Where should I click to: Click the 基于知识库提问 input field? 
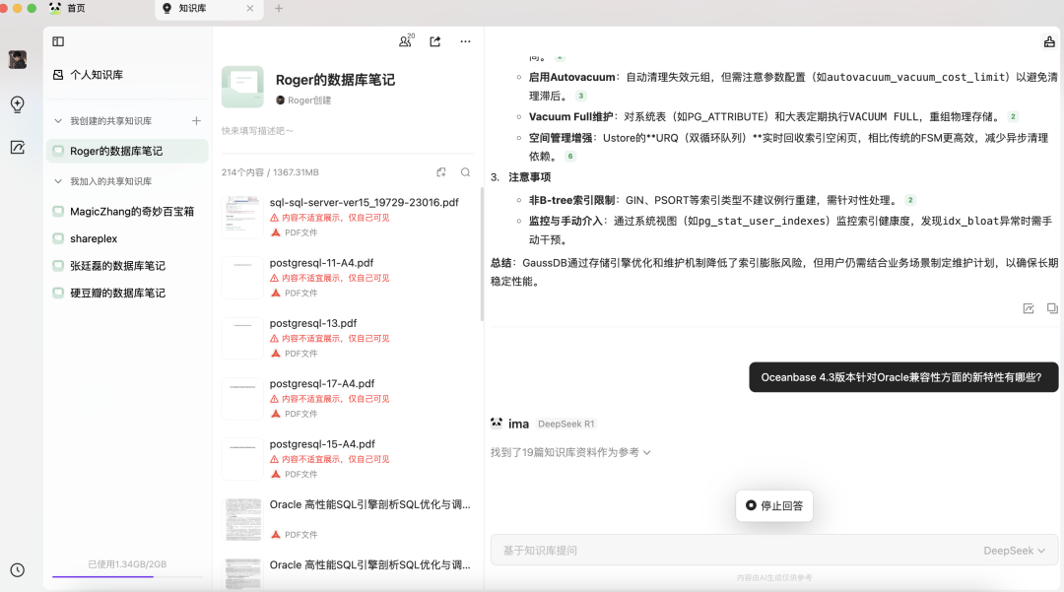[740, 551]
